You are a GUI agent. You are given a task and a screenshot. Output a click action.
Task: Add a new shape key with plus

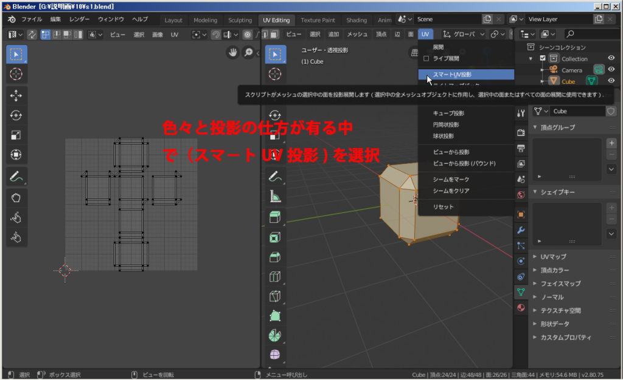point(611,208)
